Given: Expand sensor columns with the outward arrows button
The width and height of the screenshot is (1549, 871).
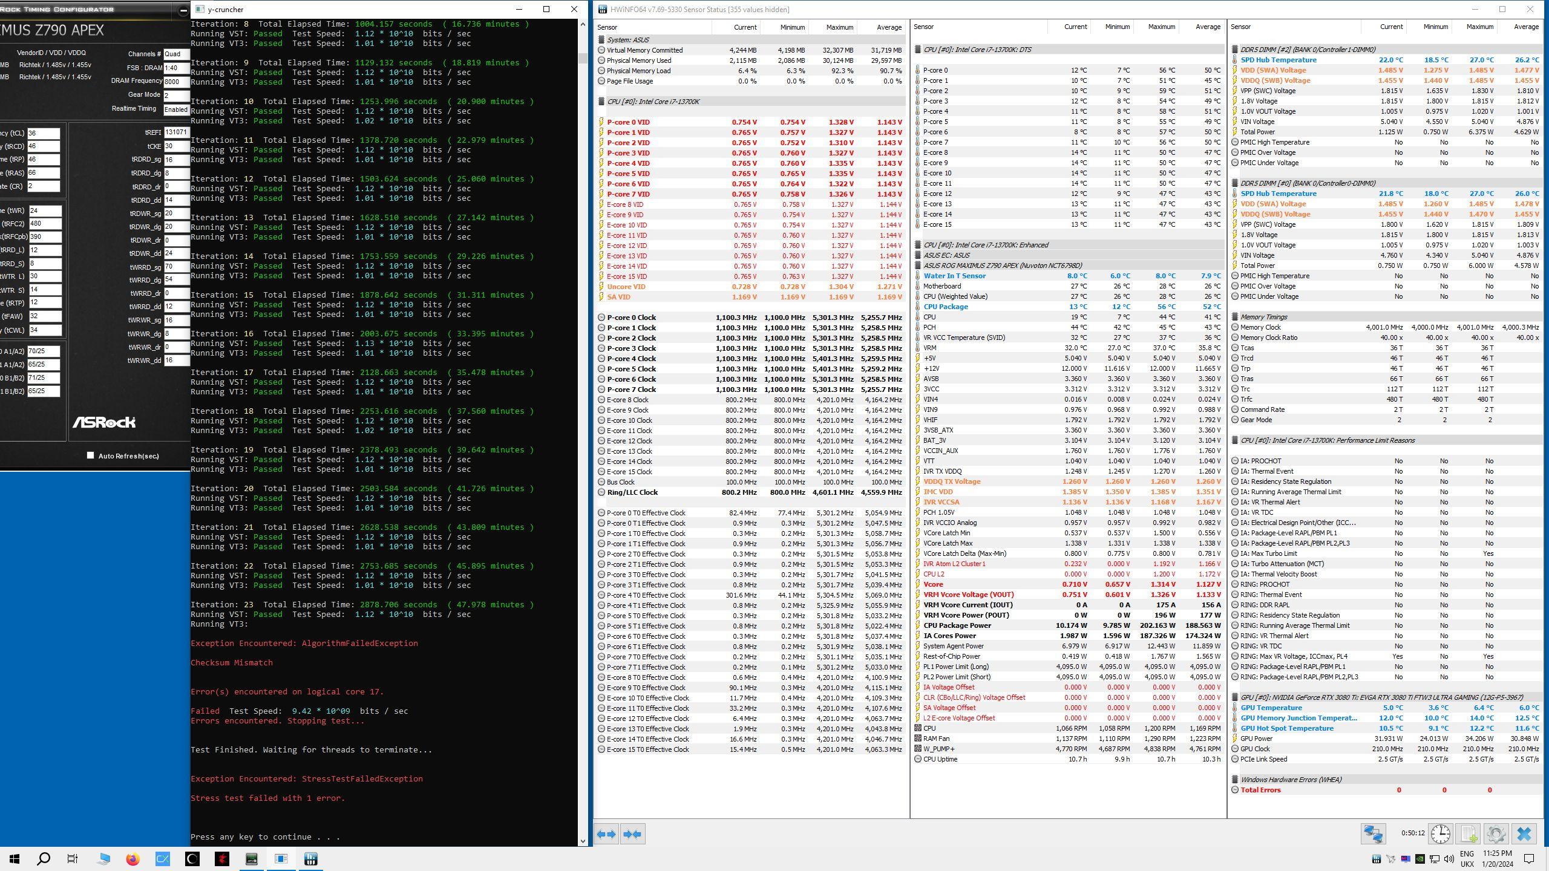Looking at the screenshot, I should 606,834.
